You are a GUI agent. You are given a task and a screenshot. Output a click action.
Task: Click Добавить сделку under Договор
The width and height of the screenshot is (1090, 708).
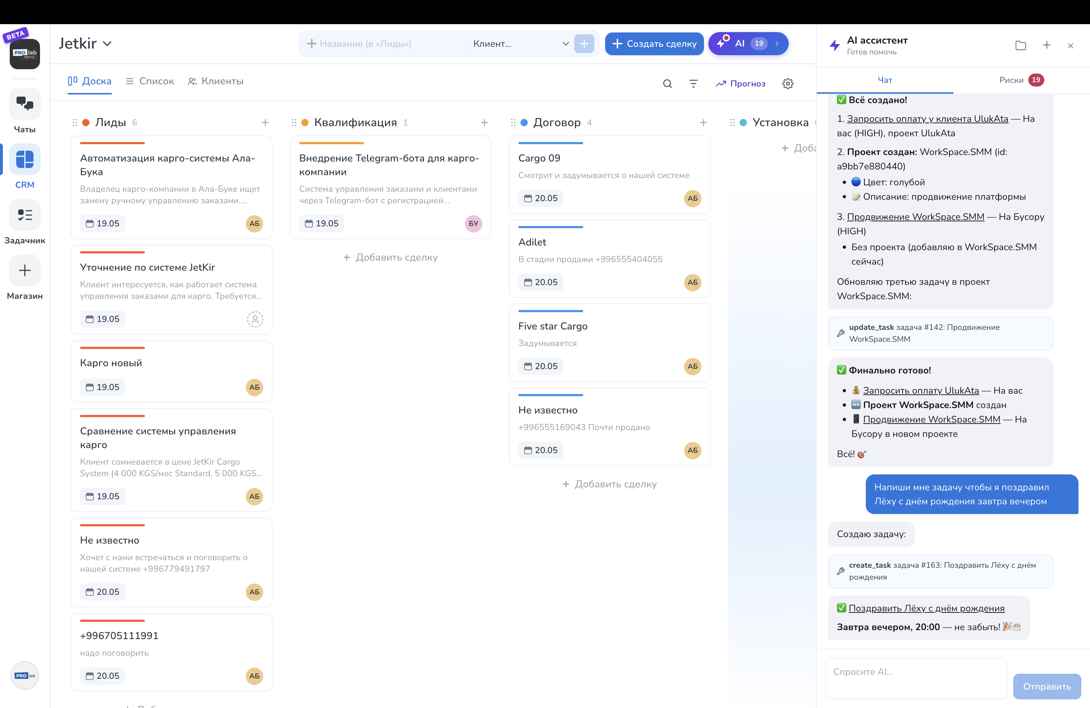tap(610, 484)
